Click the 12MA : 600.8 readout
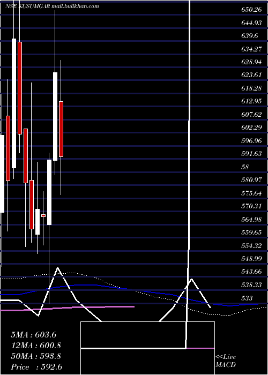Screen dimensions: 268x375 point(36,346)
